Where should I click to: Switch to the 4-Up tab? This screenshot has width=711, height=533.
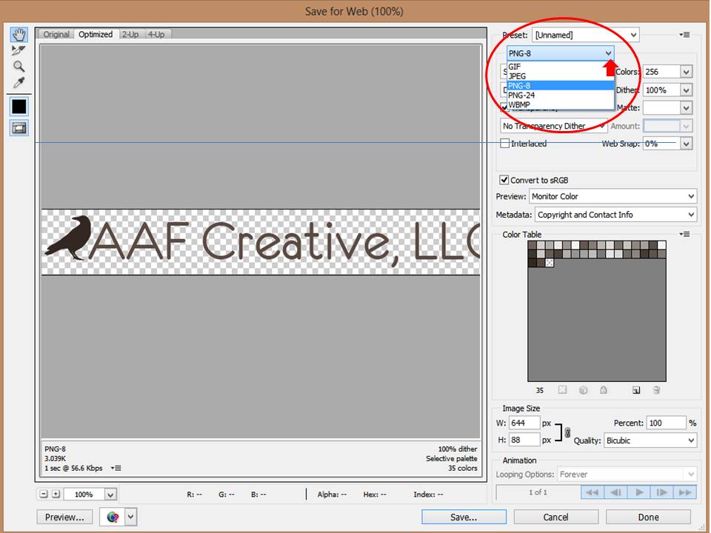tap(156, 35)
